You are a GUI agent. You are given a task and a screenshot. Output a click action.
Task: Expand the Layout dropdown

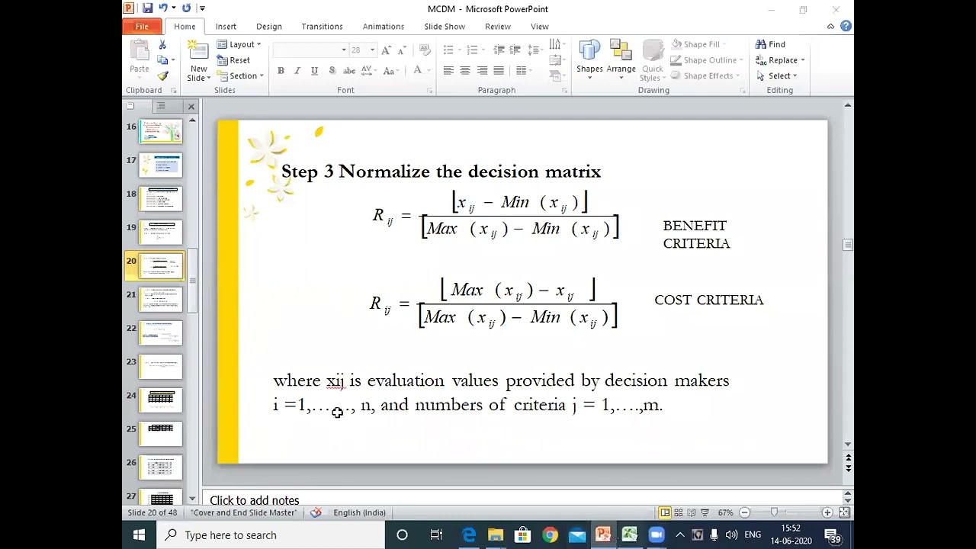click(x=239, y=44)
